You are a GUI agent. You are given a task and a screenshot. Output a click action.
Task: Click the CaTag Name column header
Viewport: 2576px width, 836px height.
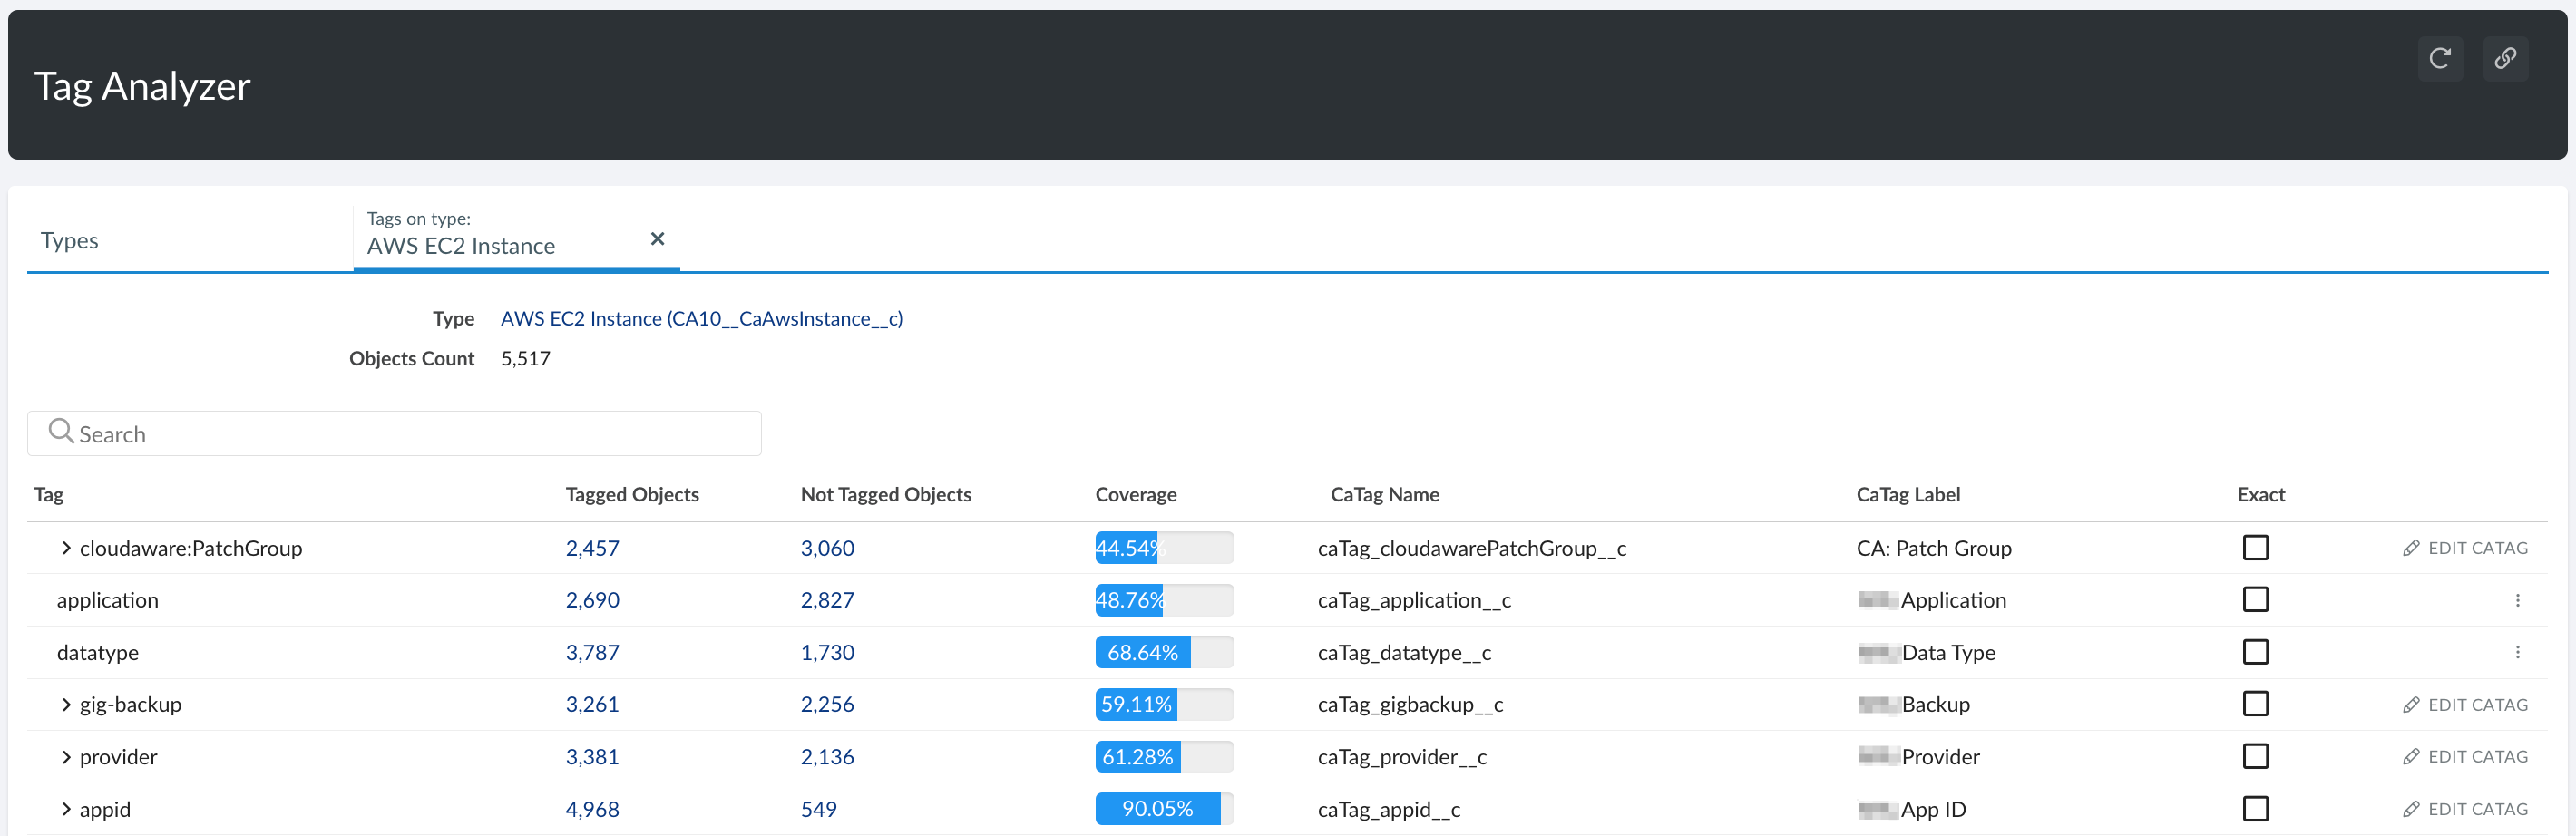click(1384, 494)
